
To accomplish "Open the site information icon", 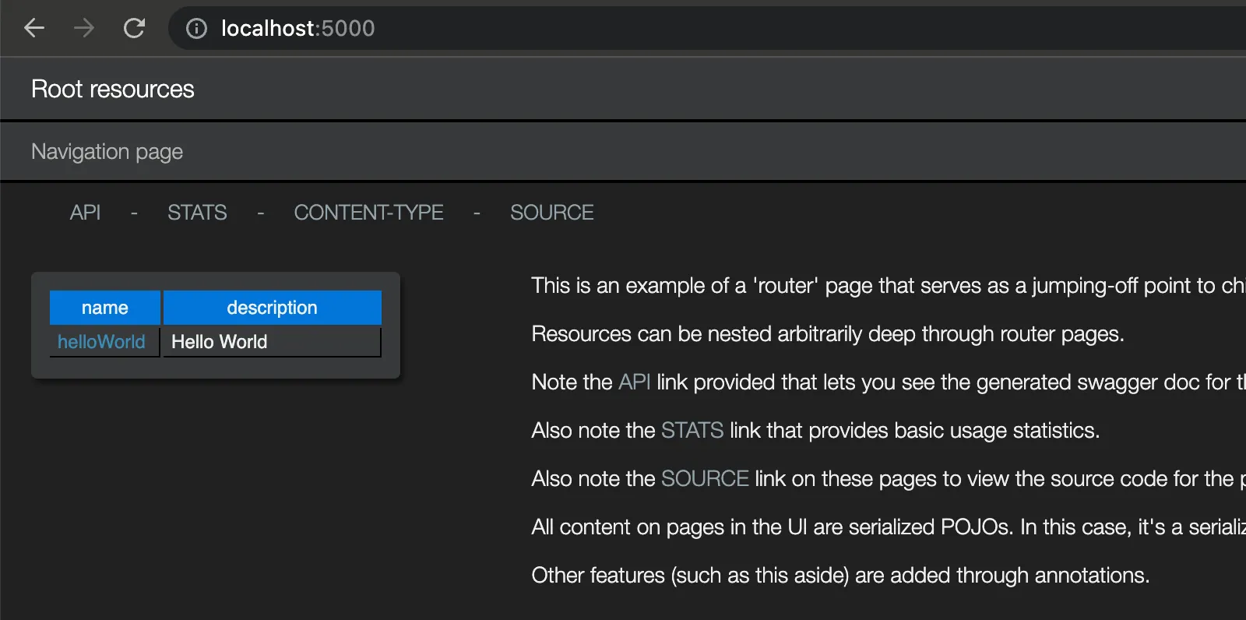I will [196, 29].
